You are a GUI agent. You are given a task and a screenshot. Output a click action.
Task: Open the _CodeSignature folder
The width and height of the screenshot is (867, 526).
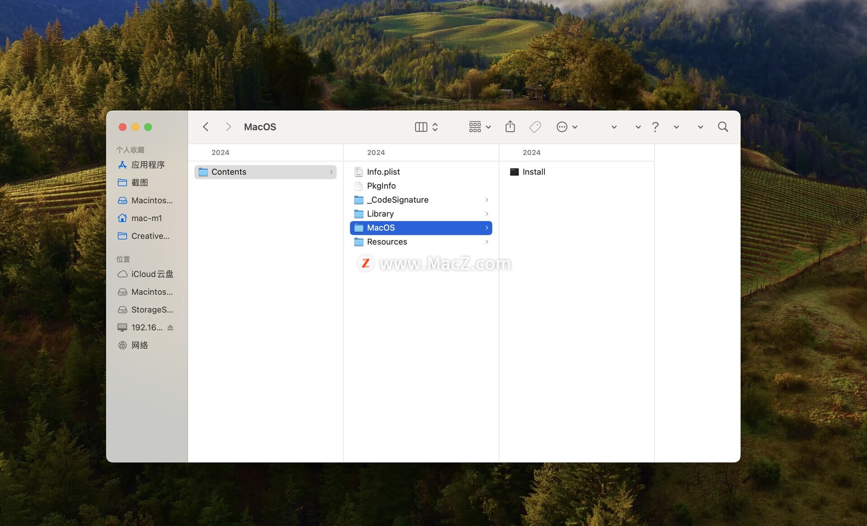[397, 200]
